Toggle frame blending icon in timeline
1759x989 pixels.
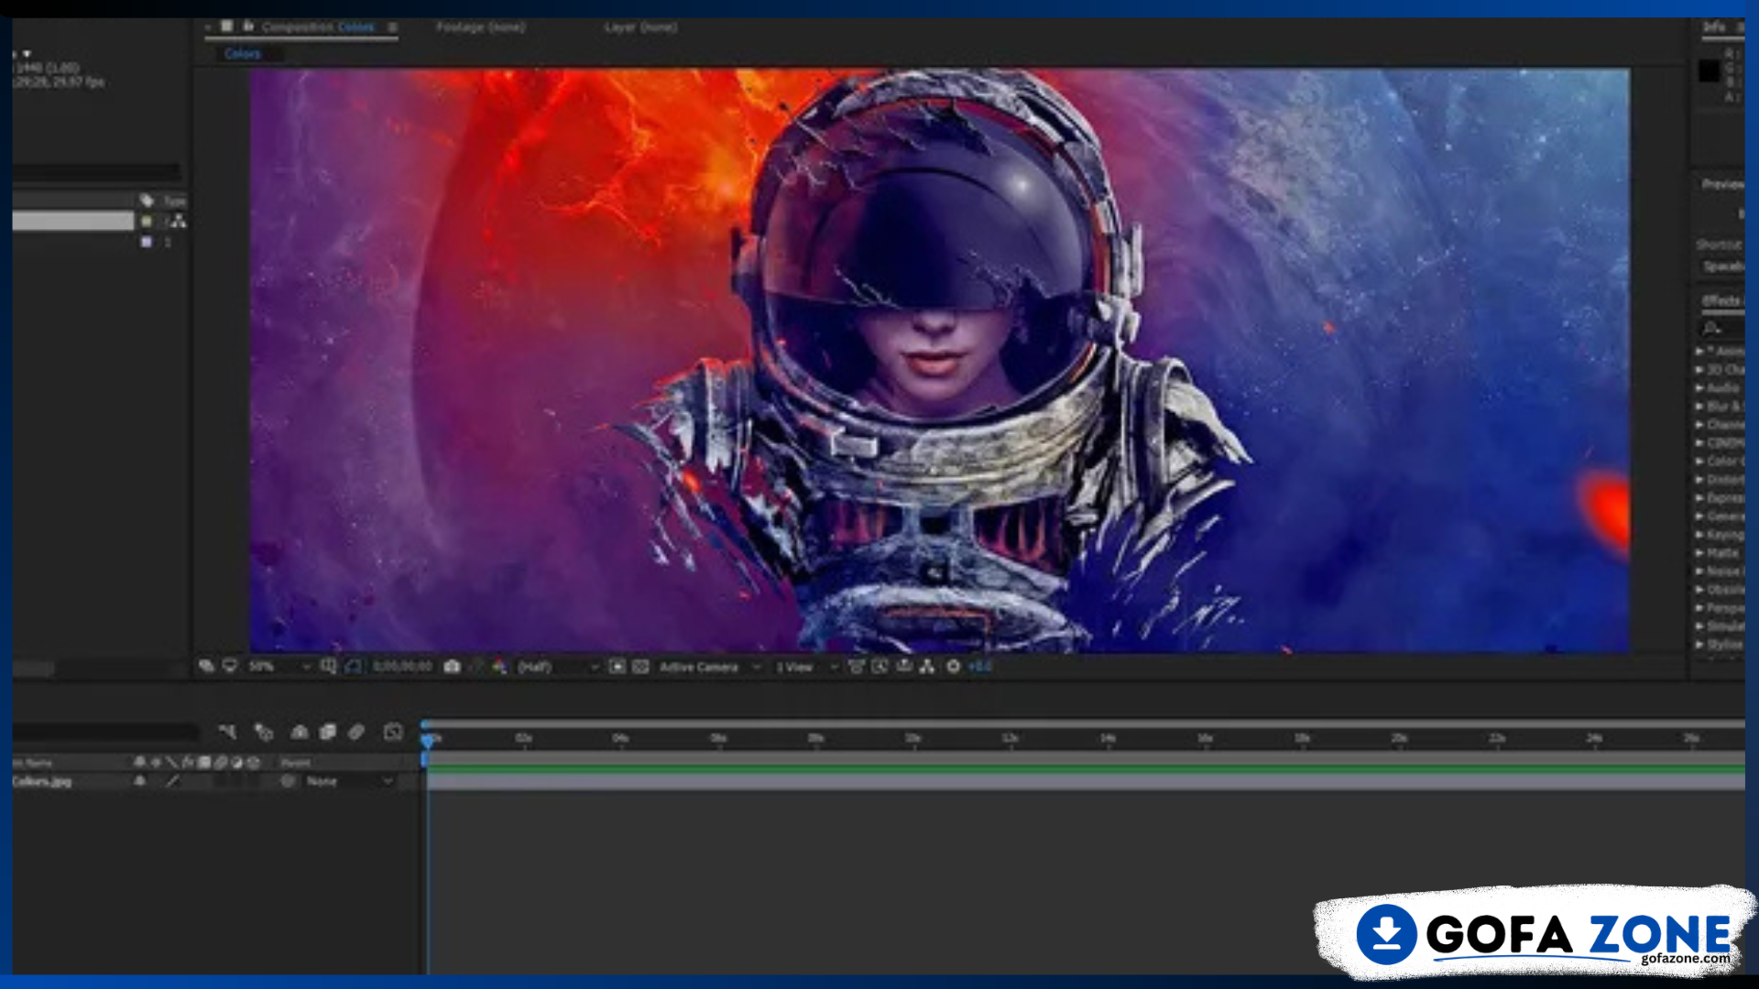(327, 732)
